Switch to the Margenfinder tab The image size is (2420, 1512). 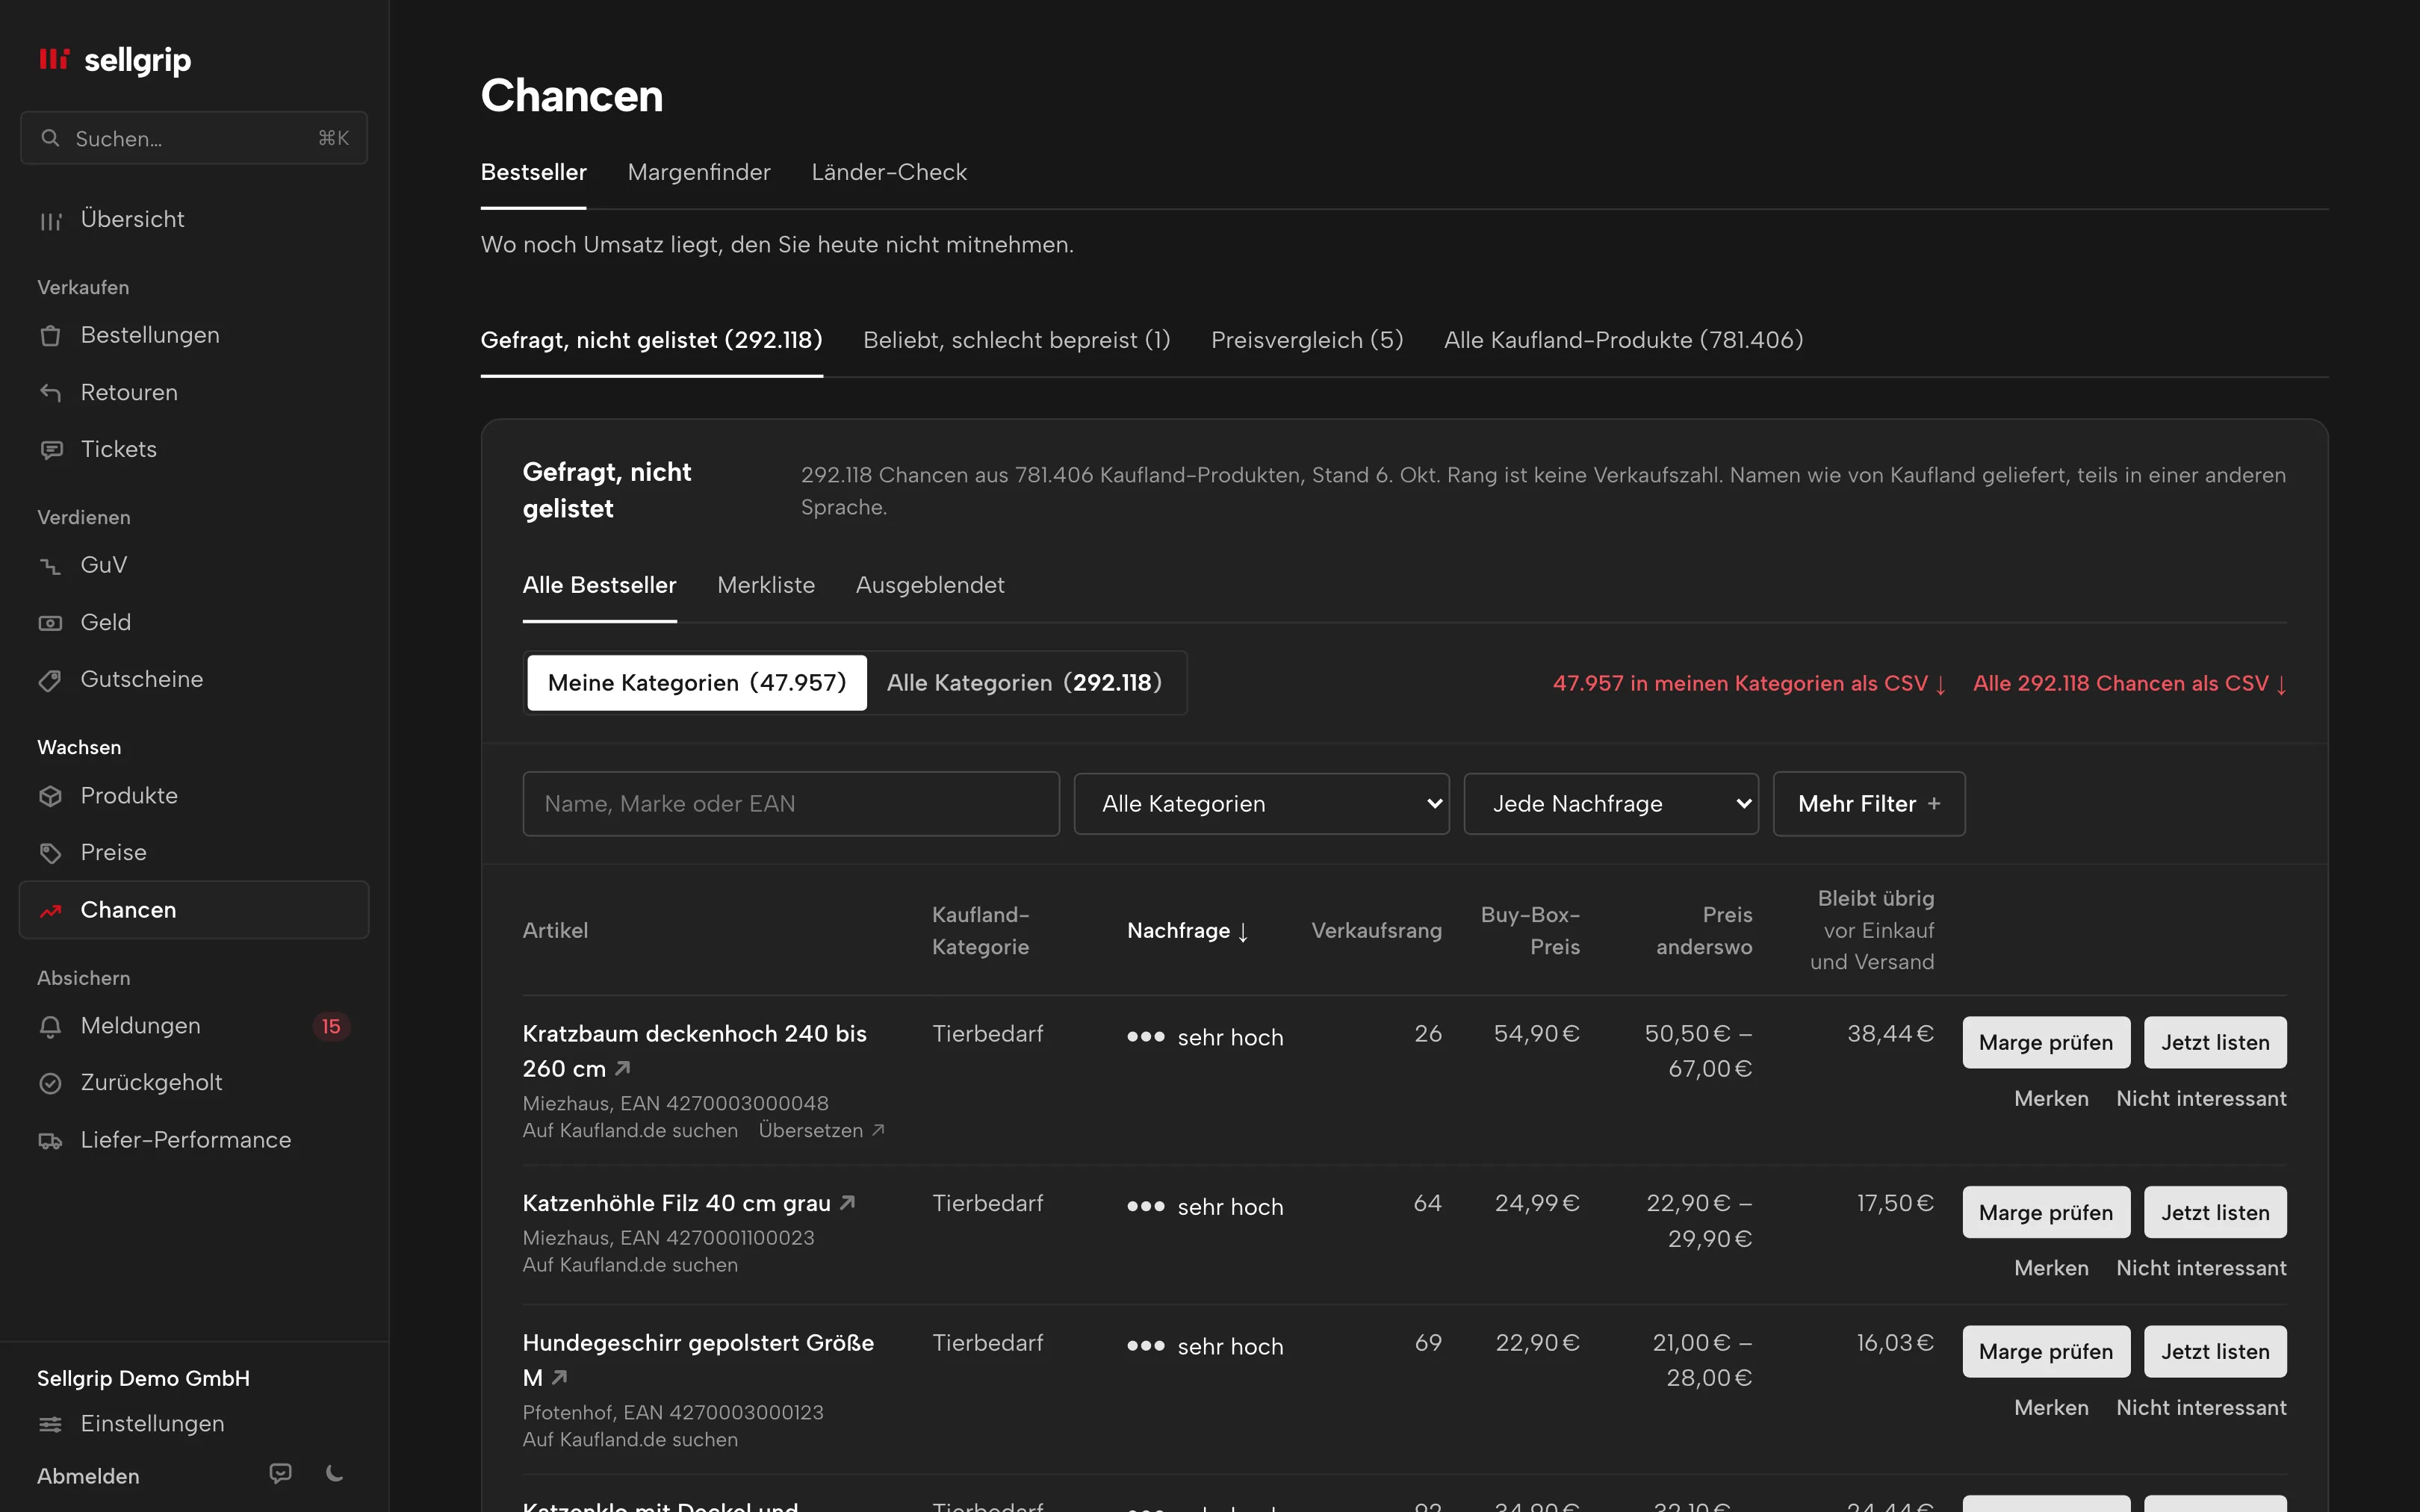tap(699, 172)
